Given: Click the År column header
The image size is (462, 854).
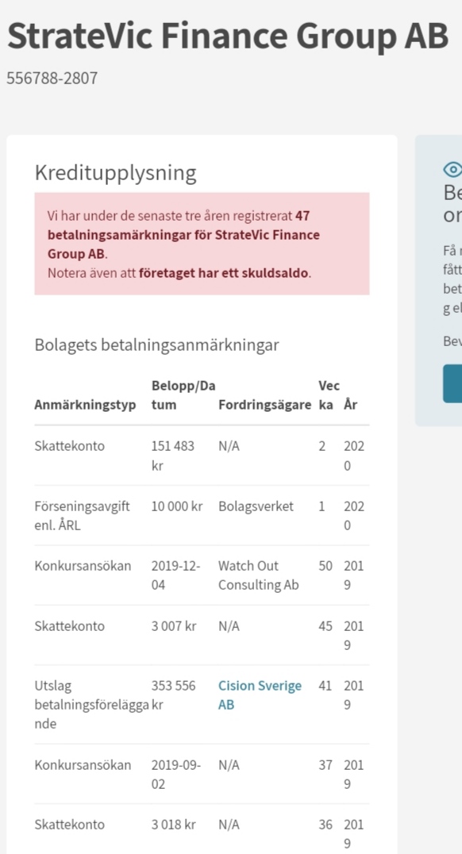Looking at the screenshot, I should tap(350, 405).
